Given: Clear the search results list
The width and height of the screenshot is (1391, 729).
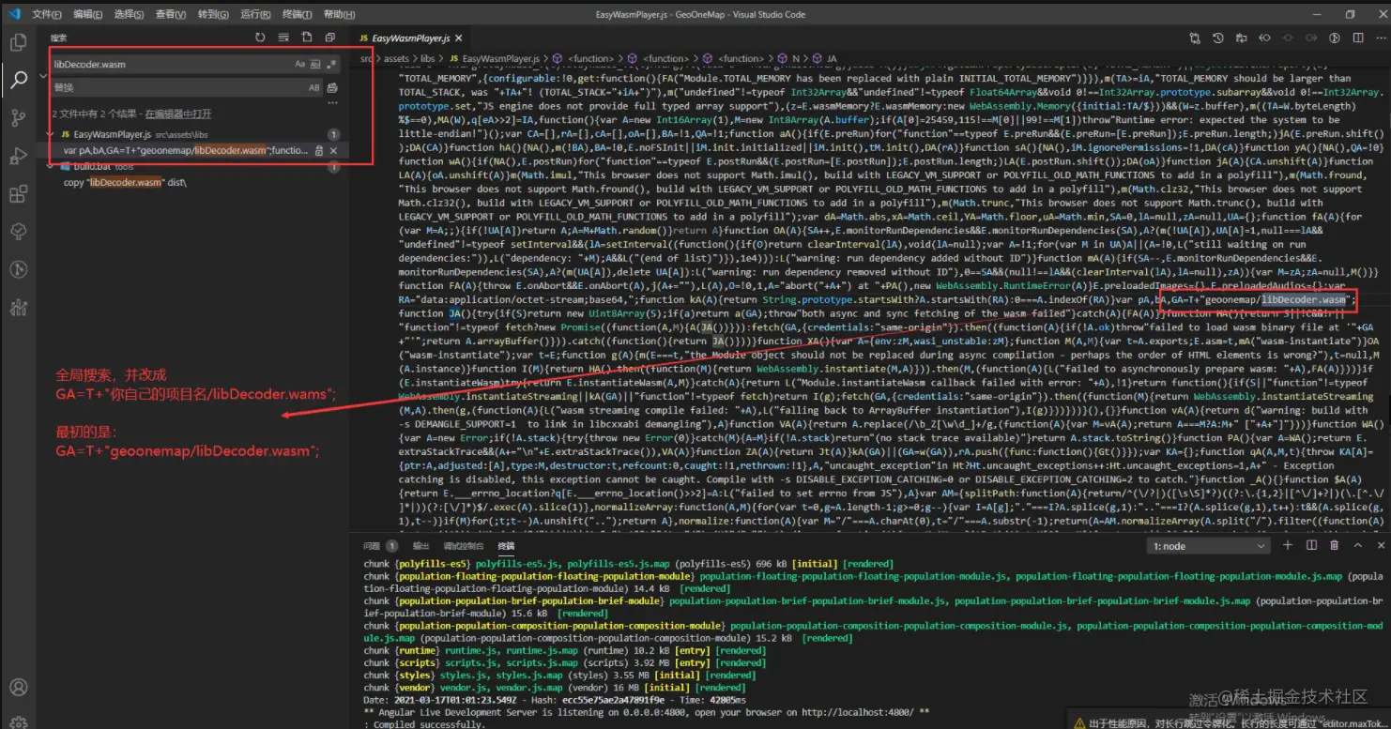Looking at the screenshot, I should [x=283, y=38].
